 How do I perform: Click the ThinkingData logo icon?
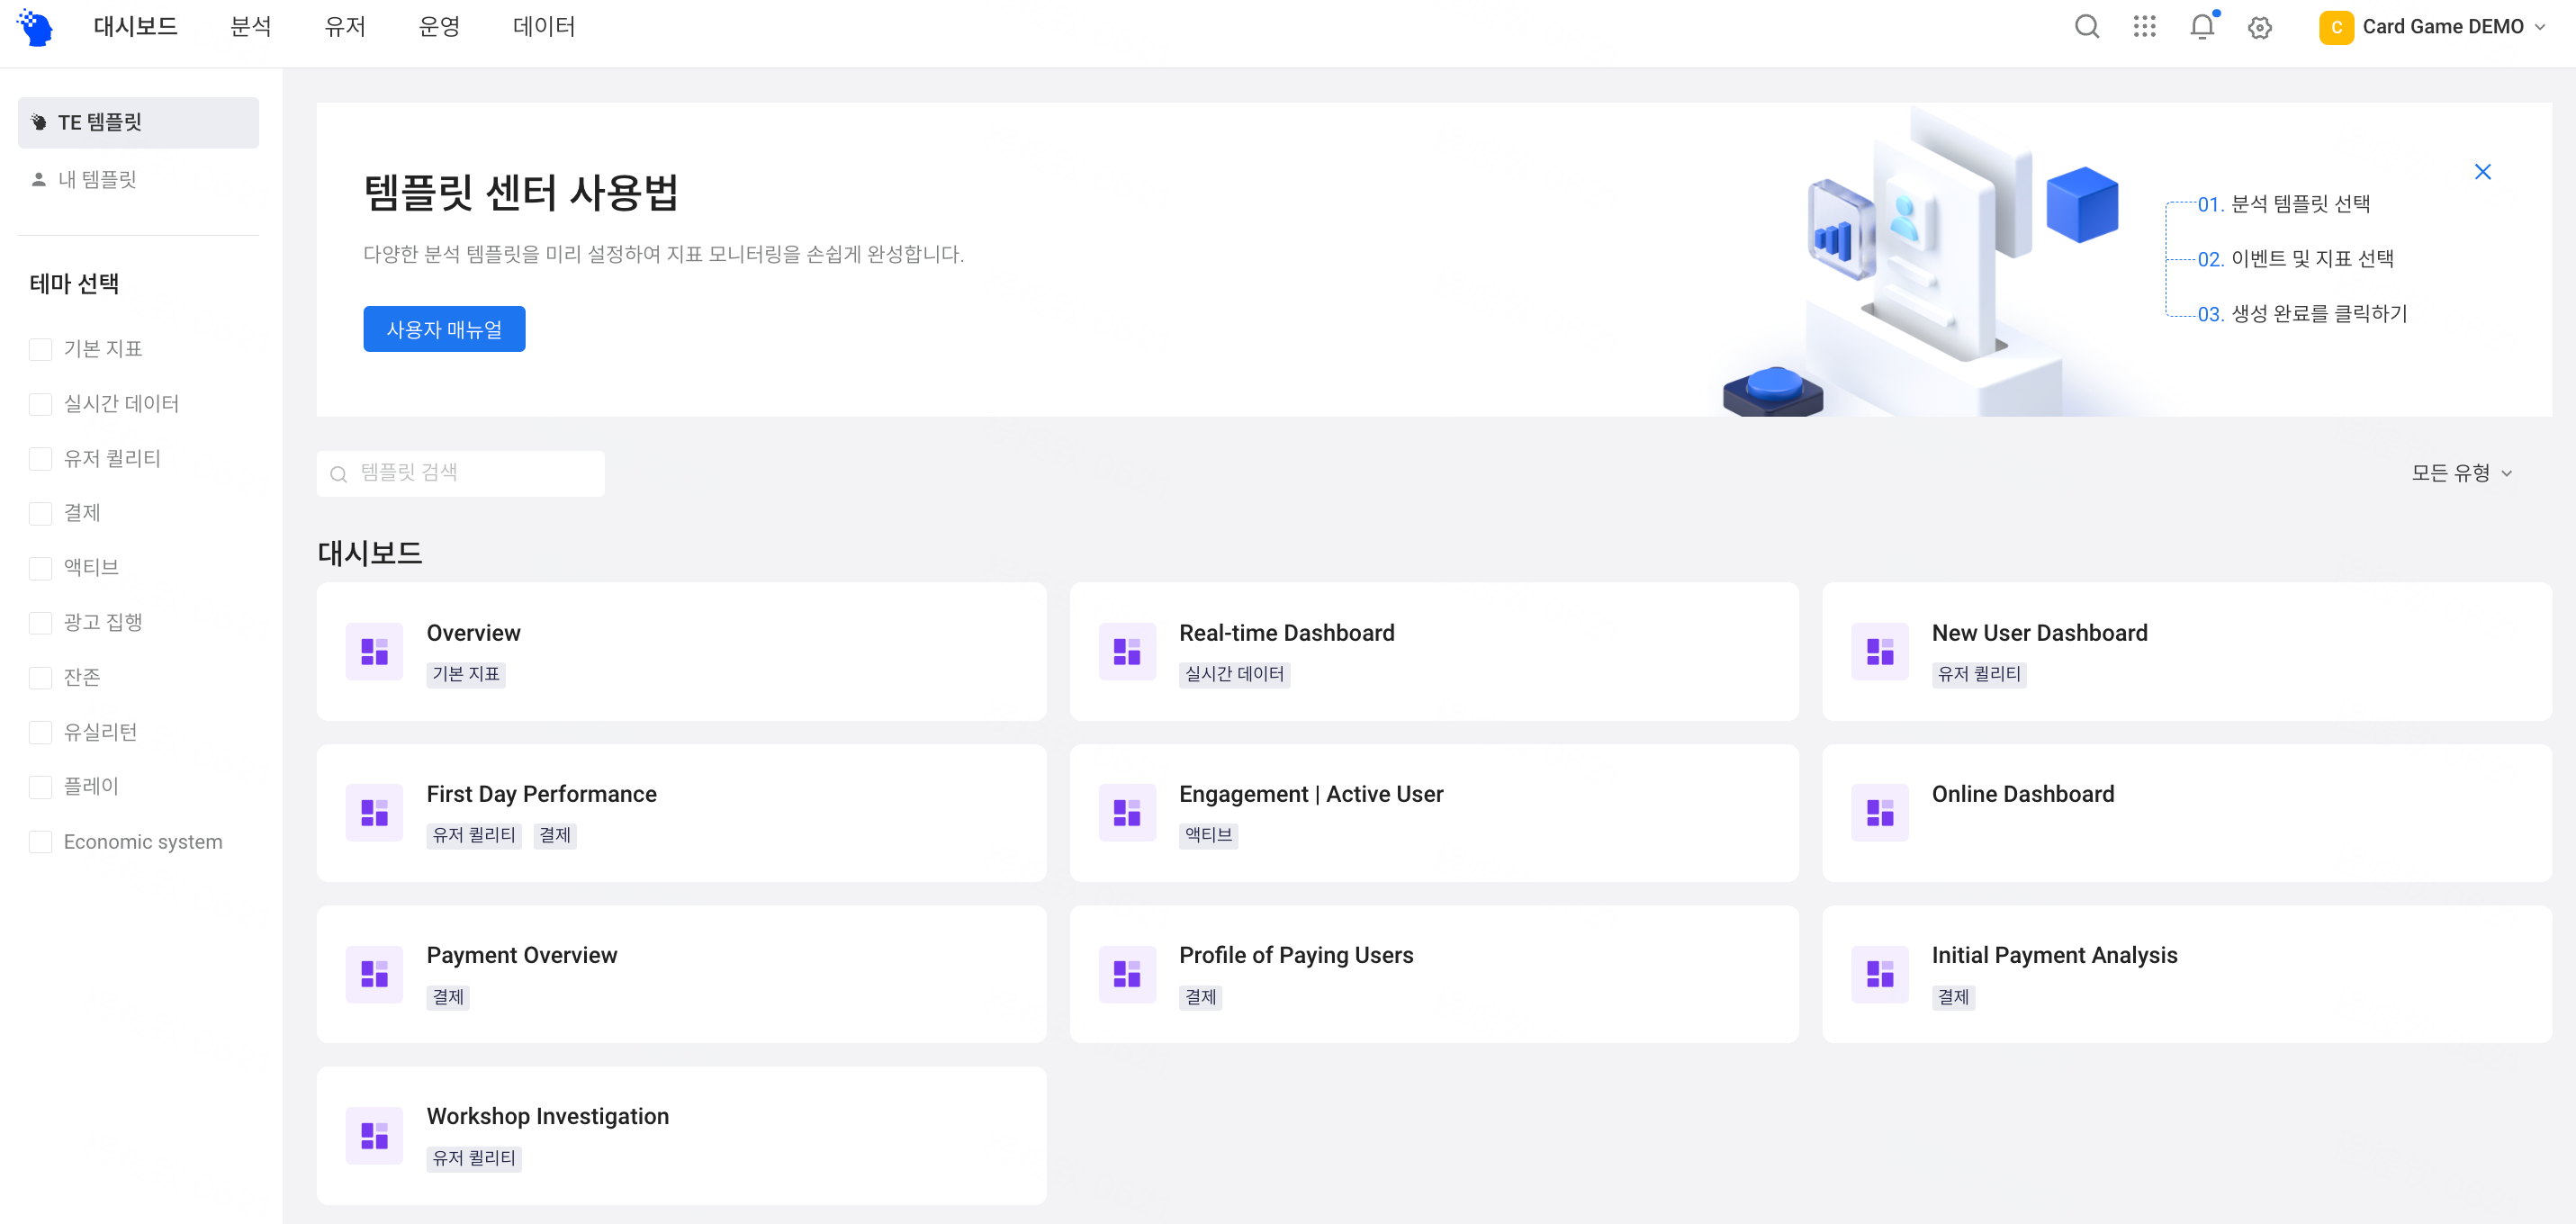tap(35, 27)
